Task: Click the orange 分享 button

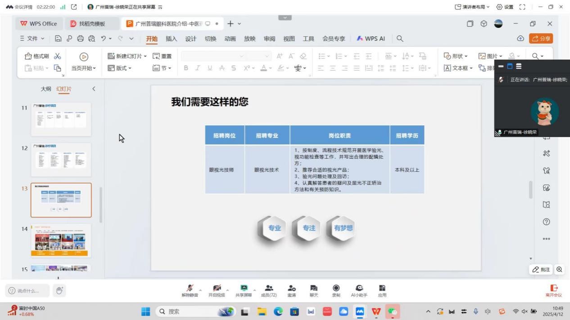Action: pyautogui.click(x=541, y=39)
